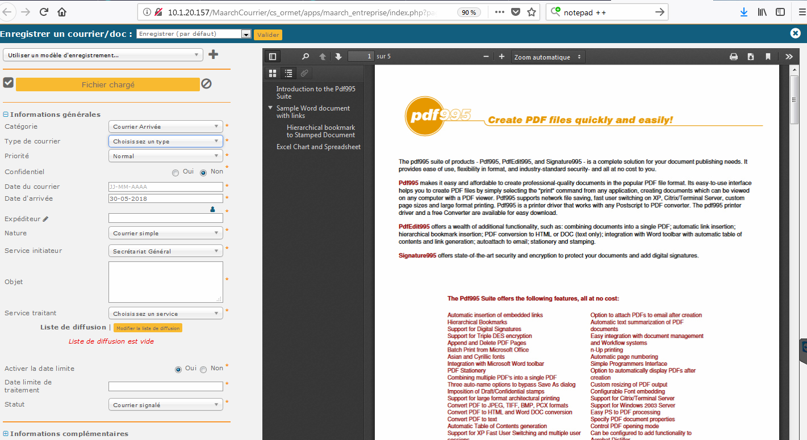Screen dimensions: 807x440
Task: Zoom out the PDF document
Action: tap(486, 57)
